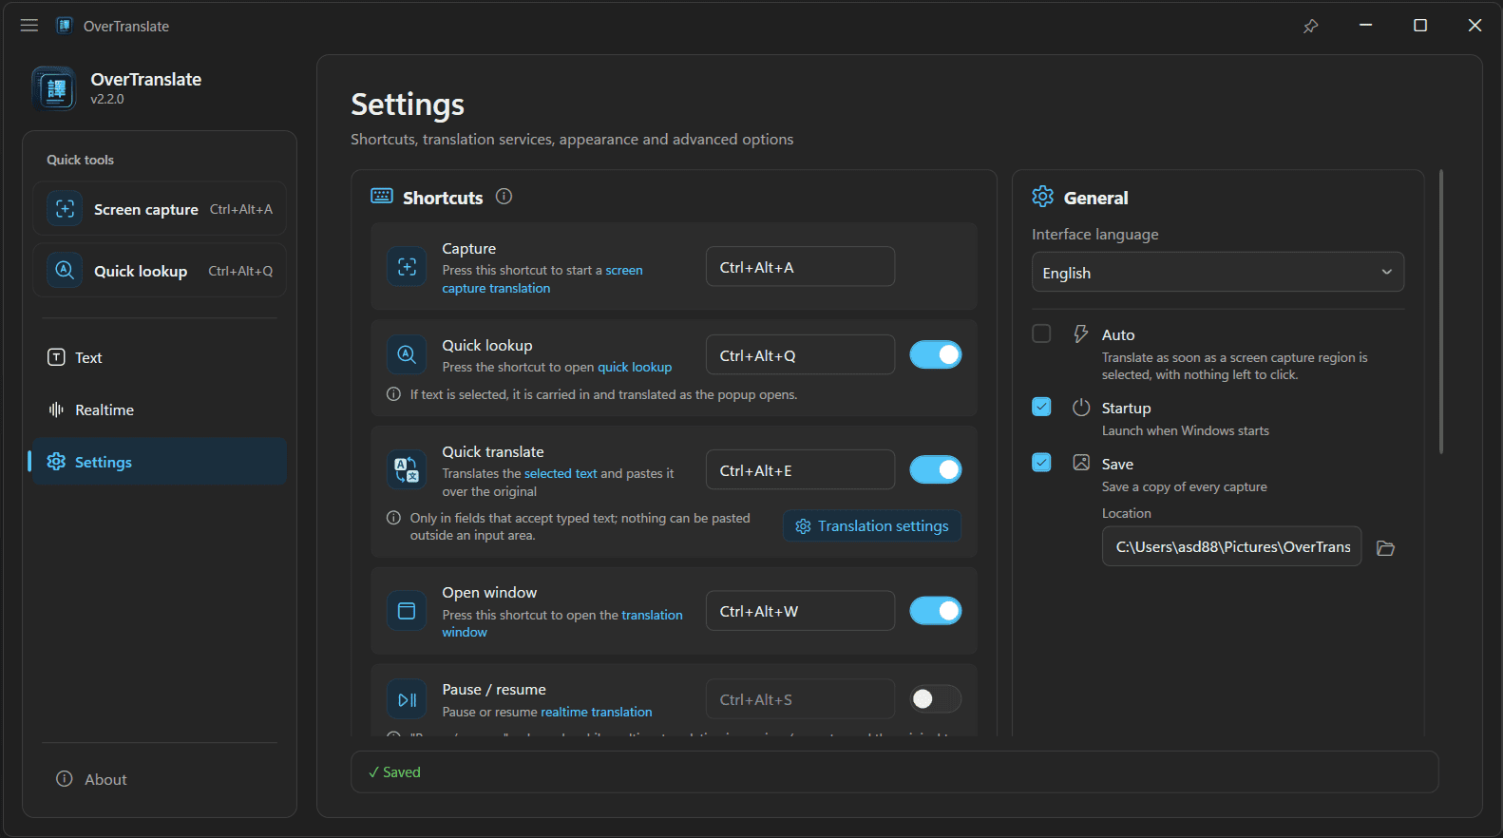Follow the realtime translation link
The image size is (1503, 838).
(x=597, y=712)
